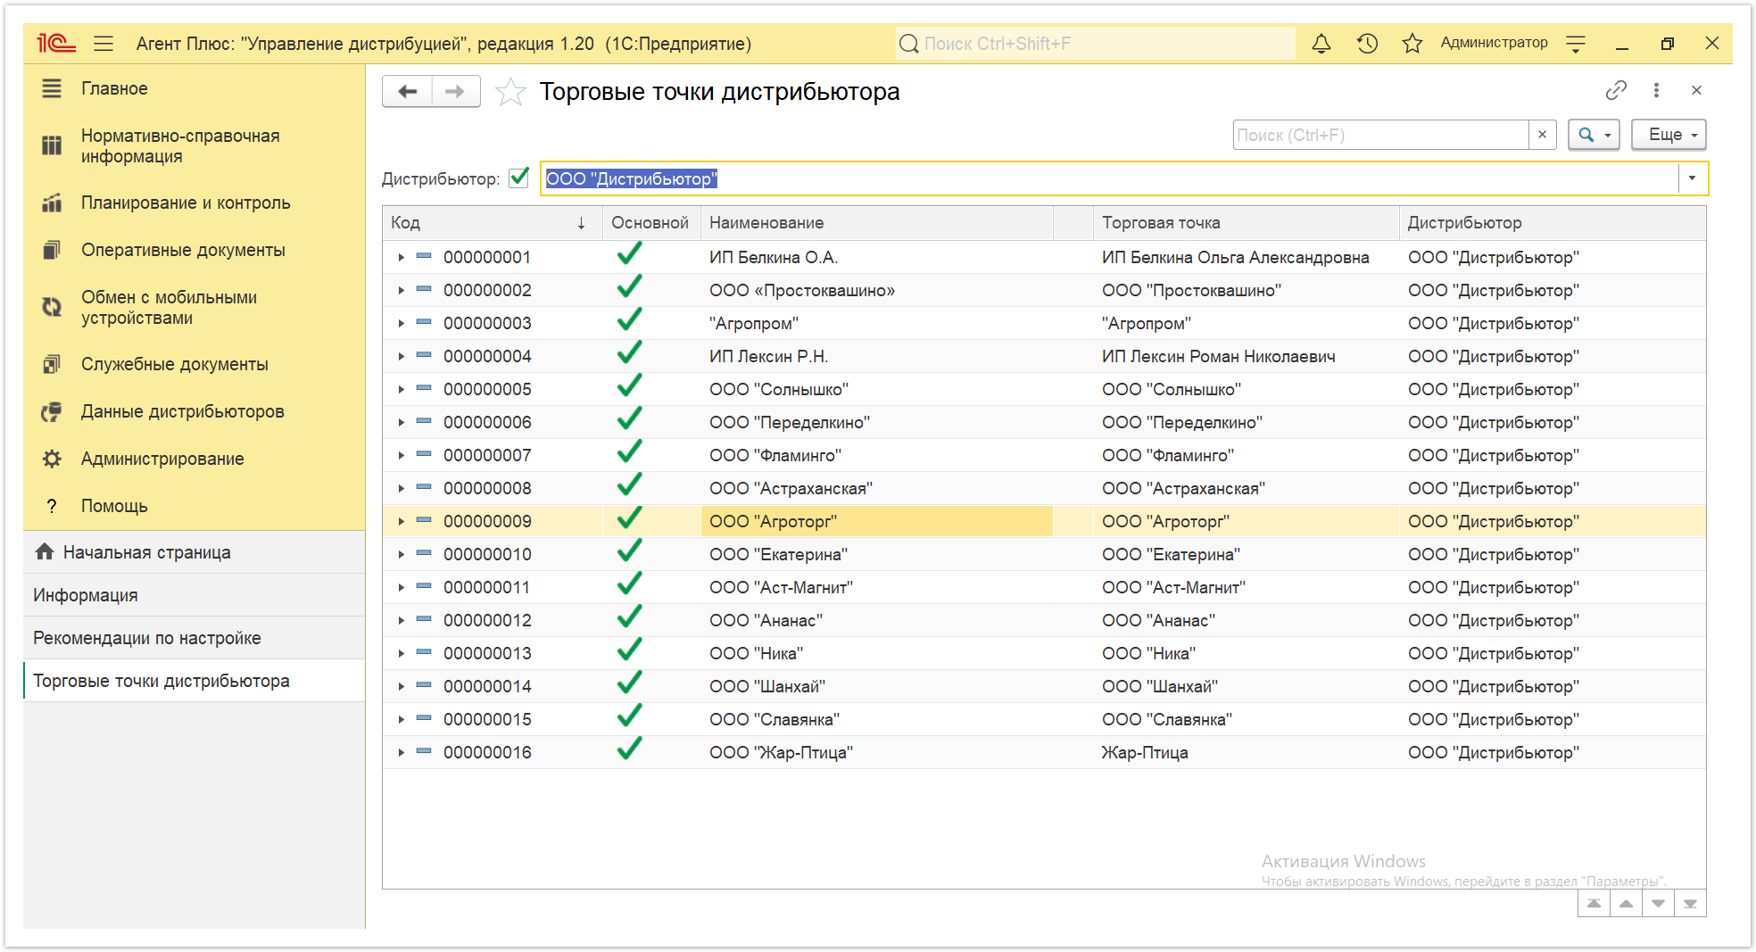Expand the Еще menu button
Image resolution: width=1756 pixels, height=952 pixels.
point(1669,135)
